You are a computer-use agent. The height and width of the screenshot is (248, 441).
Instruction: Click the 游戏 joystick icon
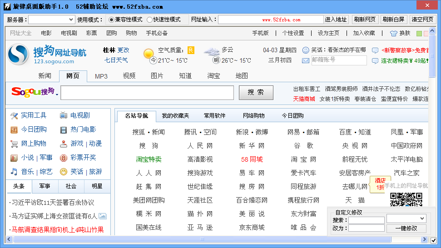click(64, 144)
